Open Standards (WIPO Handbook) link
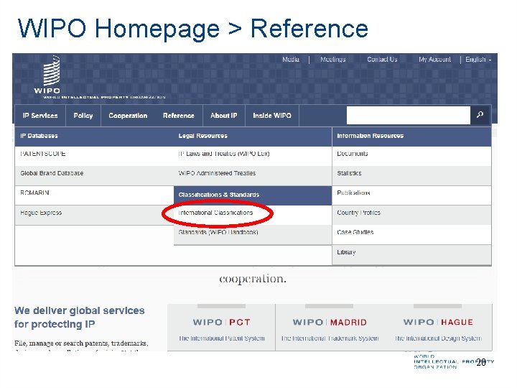Image resolution: width=517 pixels, height=388 pixels. pyautogui.click(x=218, y=232)
